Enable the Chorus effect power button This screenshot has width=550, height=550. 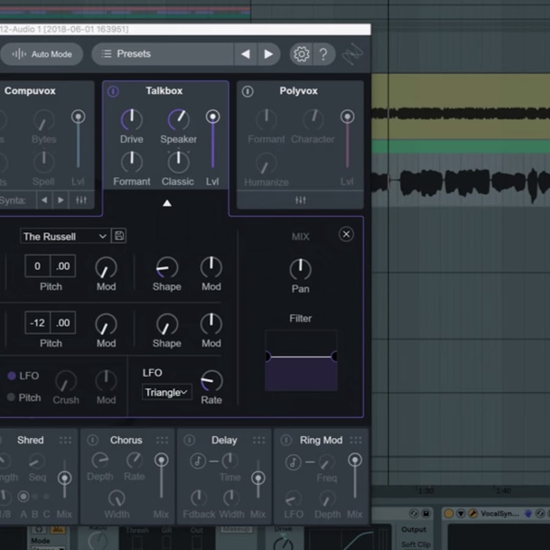tap(92, 440)
